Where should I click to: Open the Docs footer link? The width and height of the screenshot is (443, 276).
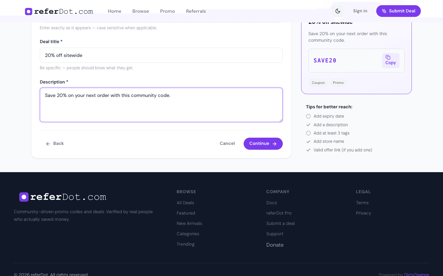click(272, 203)
